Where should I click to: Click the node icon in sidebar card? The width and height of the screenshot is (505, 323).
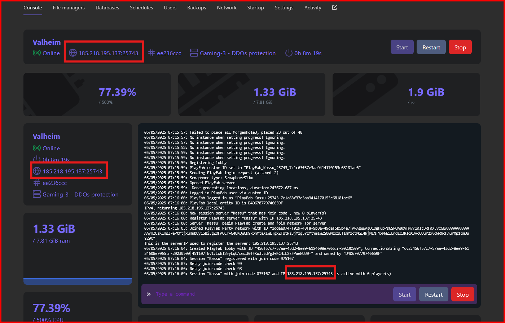point(36,194)
